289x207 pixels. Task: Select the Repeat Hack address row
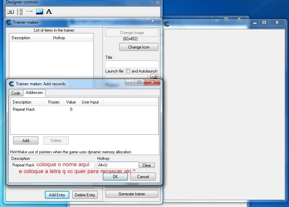[x=24, y=109]
